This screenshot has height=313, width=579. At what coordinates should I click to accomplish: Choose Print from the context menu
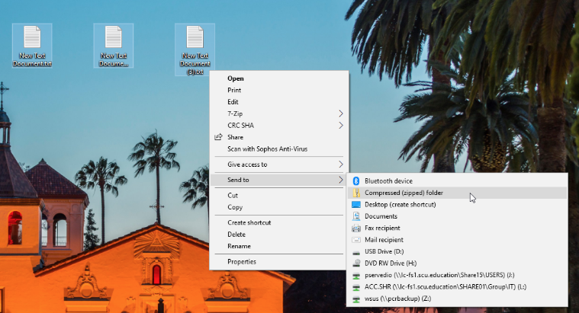click(278, 91)
